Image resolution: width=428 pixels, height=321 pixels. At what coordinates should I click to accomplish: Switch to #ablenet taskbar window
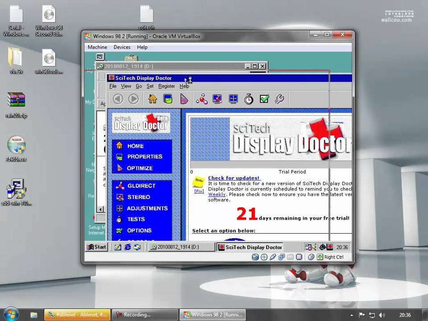[78, 315]
